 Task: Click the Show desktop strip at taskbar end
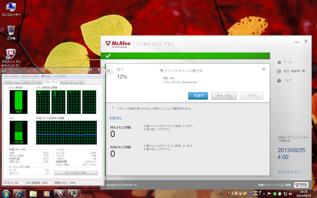(315, 194)
